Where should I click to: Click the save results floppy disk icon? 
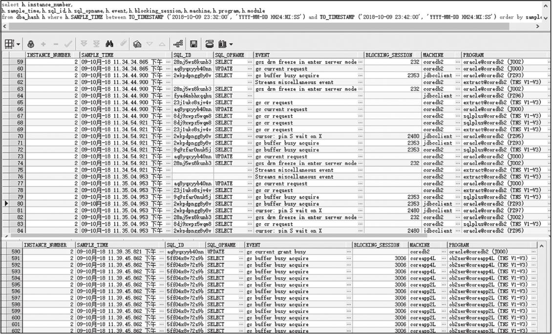click(x=194, y=44)
